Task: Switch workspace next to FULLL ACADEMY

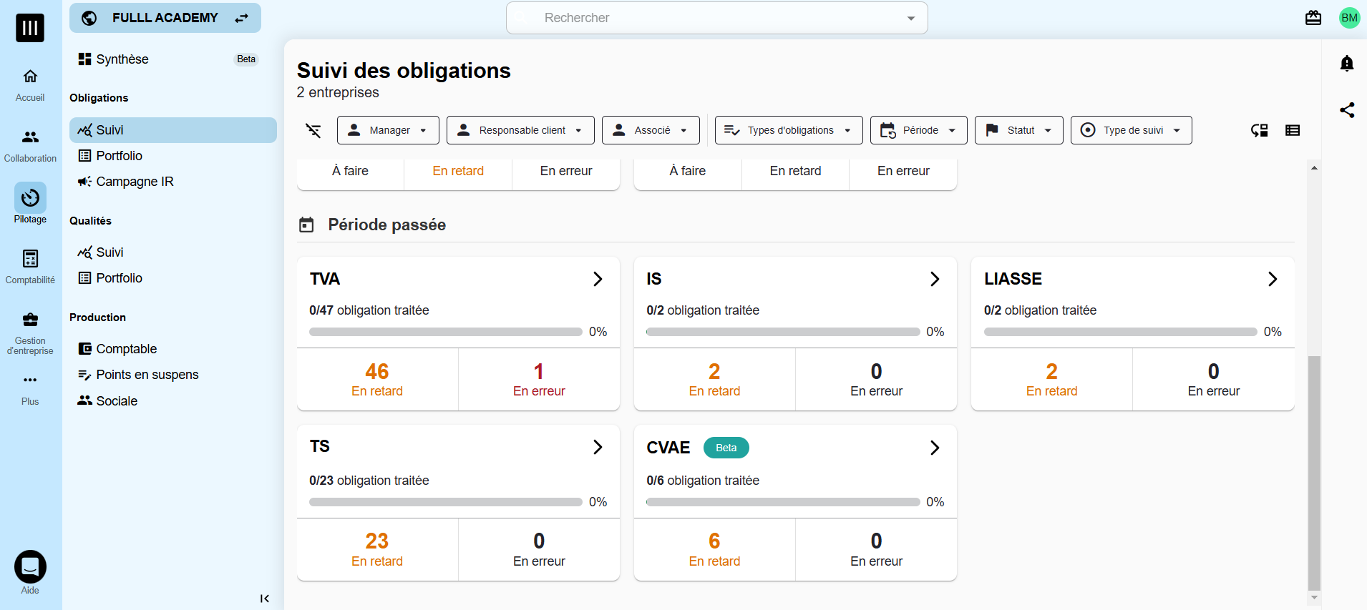Action: [x=242, y=18]
